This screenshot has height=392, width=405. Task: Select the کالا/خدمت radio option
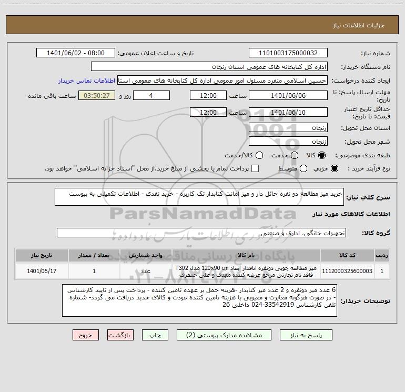click(259, 155)
